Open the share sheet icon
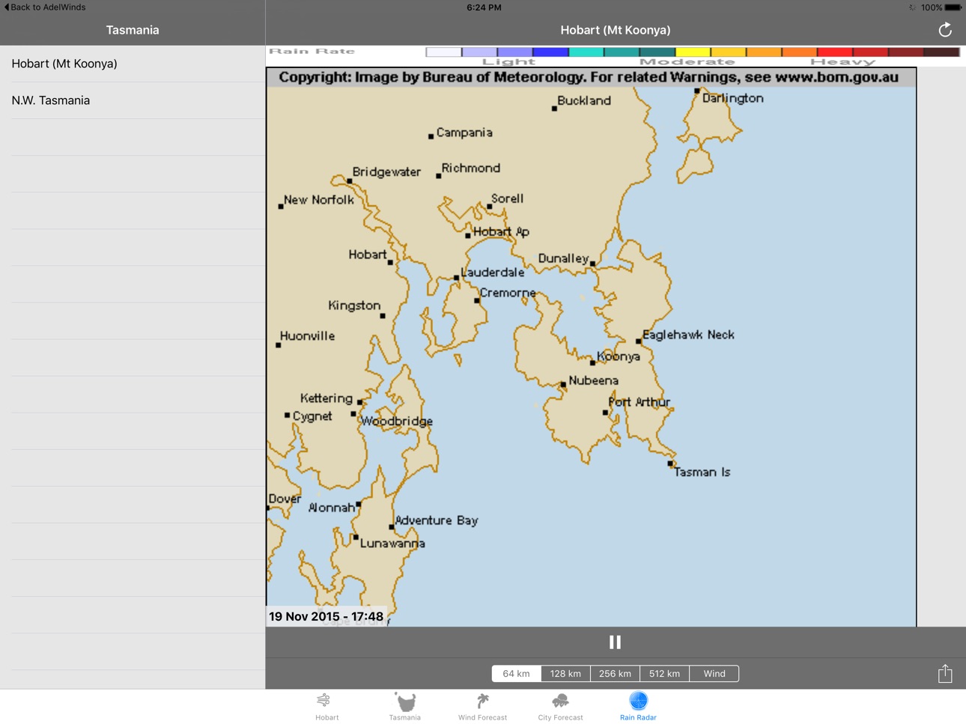This screenshot has width=966, height=724. pos(945,673)
